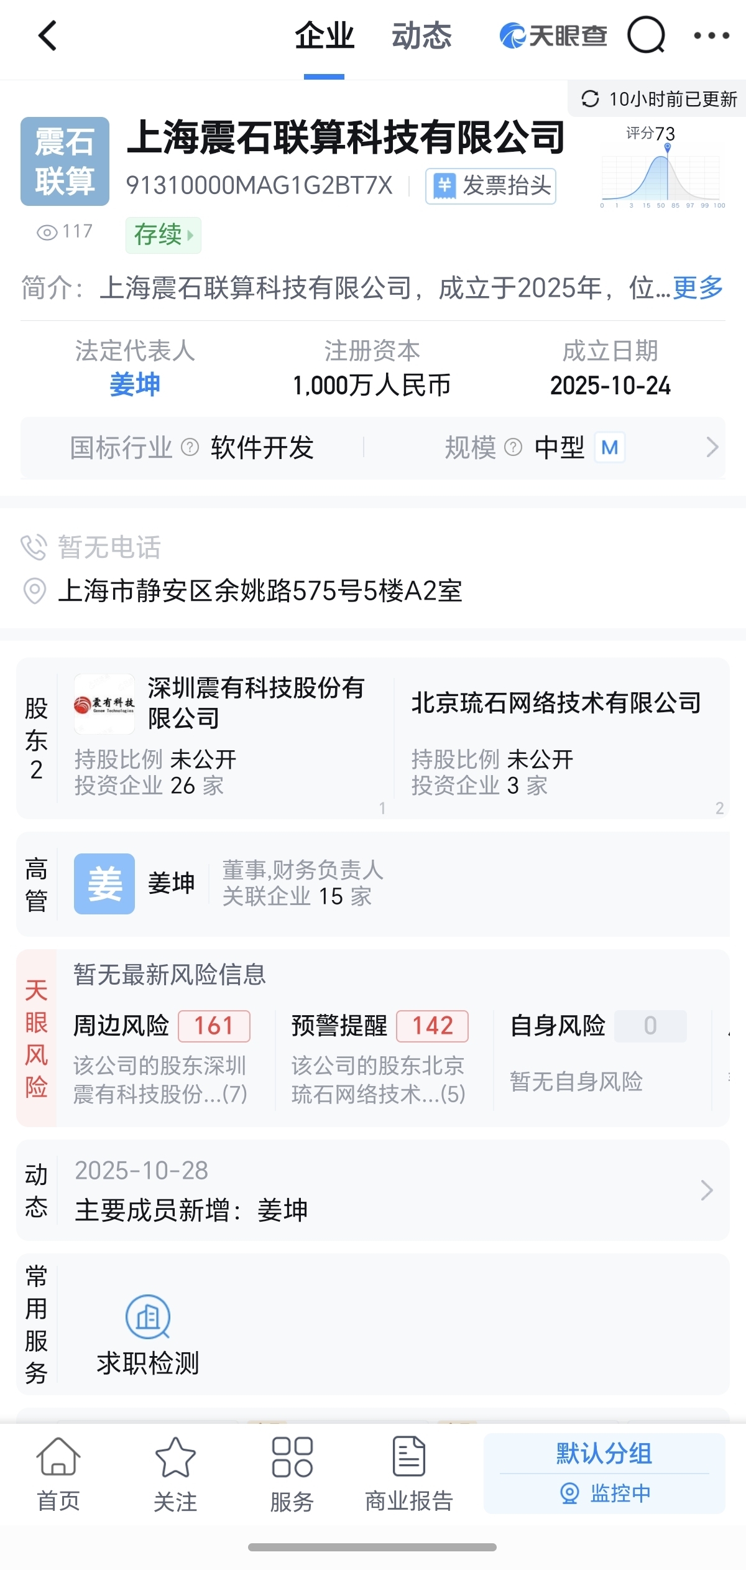Screen dimensions: 746x1570
Task: Tap the refresh update icon
Action: pos(589,99)
